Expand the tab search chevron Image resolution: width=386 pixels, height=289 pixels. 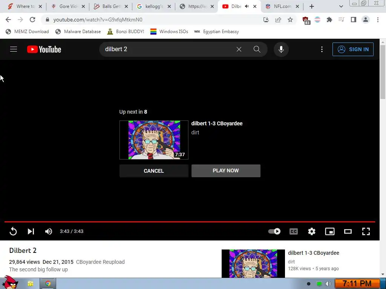coord(341,6)
